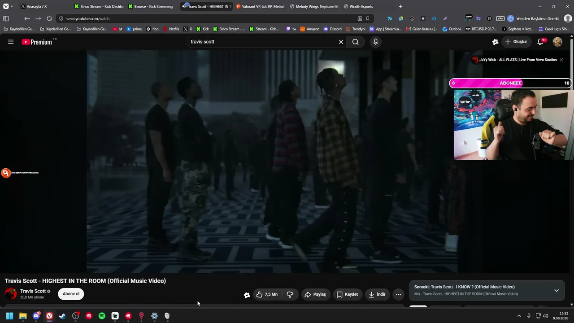Open the system volume control

click(546, 316)
